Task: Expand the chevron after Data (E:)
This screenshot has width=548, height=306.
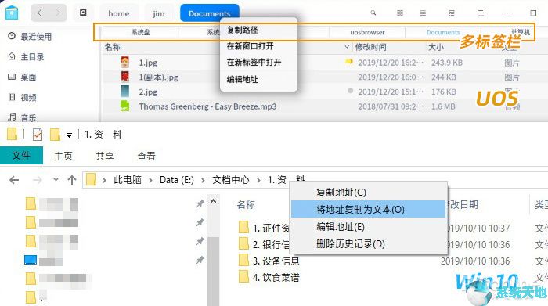Action: pos(203,180)
